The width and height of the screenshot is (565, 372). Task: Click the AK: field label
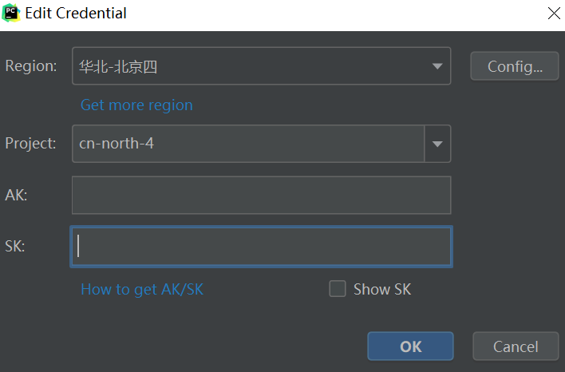17,196
